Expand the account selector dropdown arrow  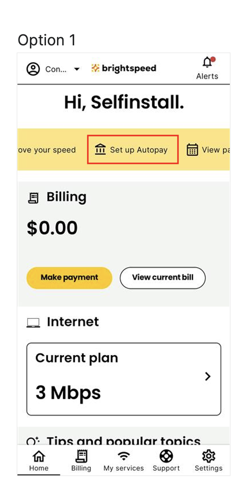tap(77, 69)
